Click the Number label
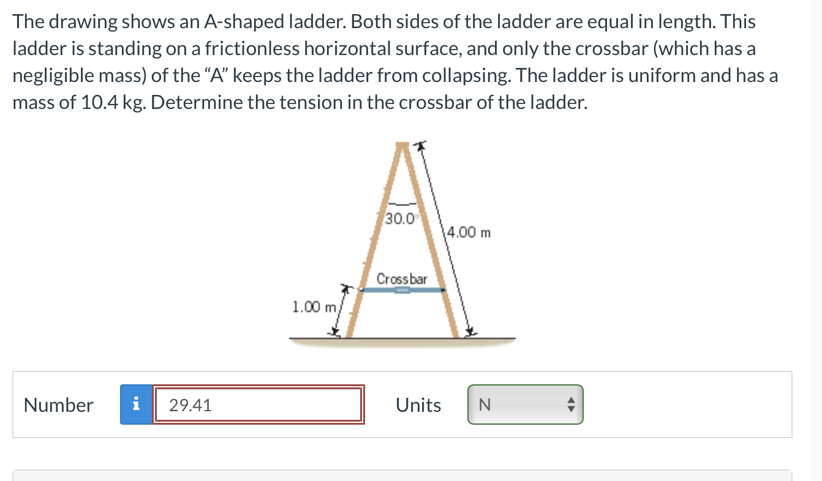Screen dimensions: 822x481 (x=58, y=405)
